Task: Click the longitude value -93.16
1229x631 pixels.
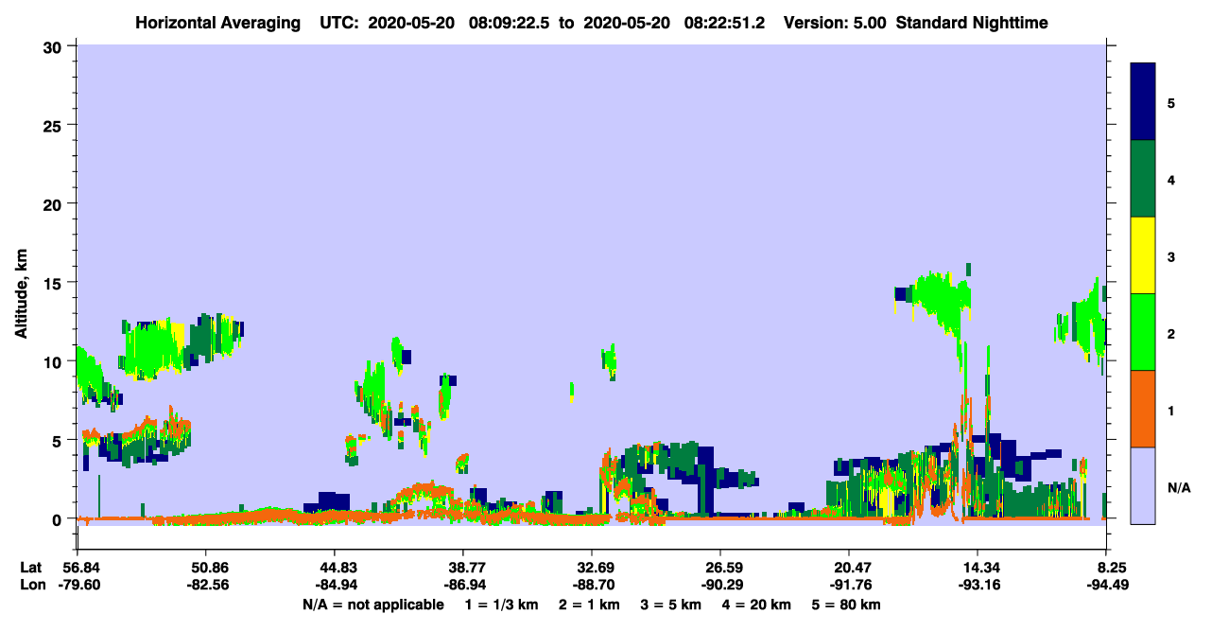Action: [x=978, y=585]
